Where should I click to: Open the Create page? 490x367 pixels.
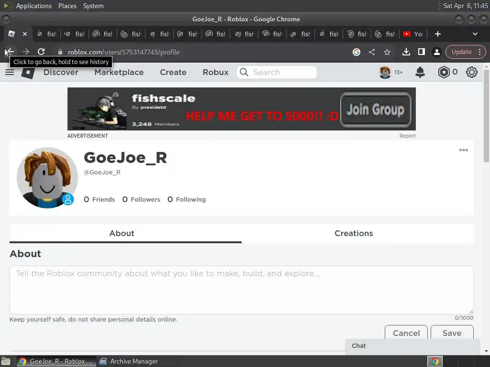point(173,72)
